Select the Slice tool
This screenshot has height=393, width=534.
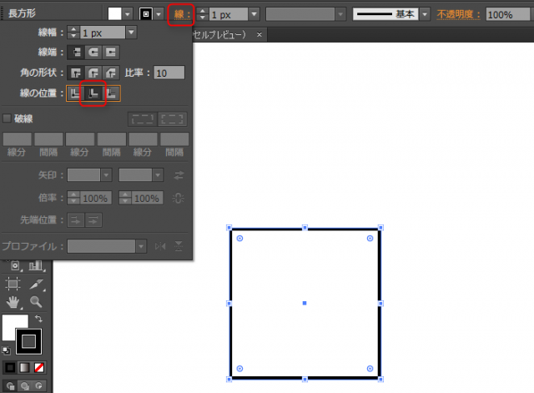[36, 285]
